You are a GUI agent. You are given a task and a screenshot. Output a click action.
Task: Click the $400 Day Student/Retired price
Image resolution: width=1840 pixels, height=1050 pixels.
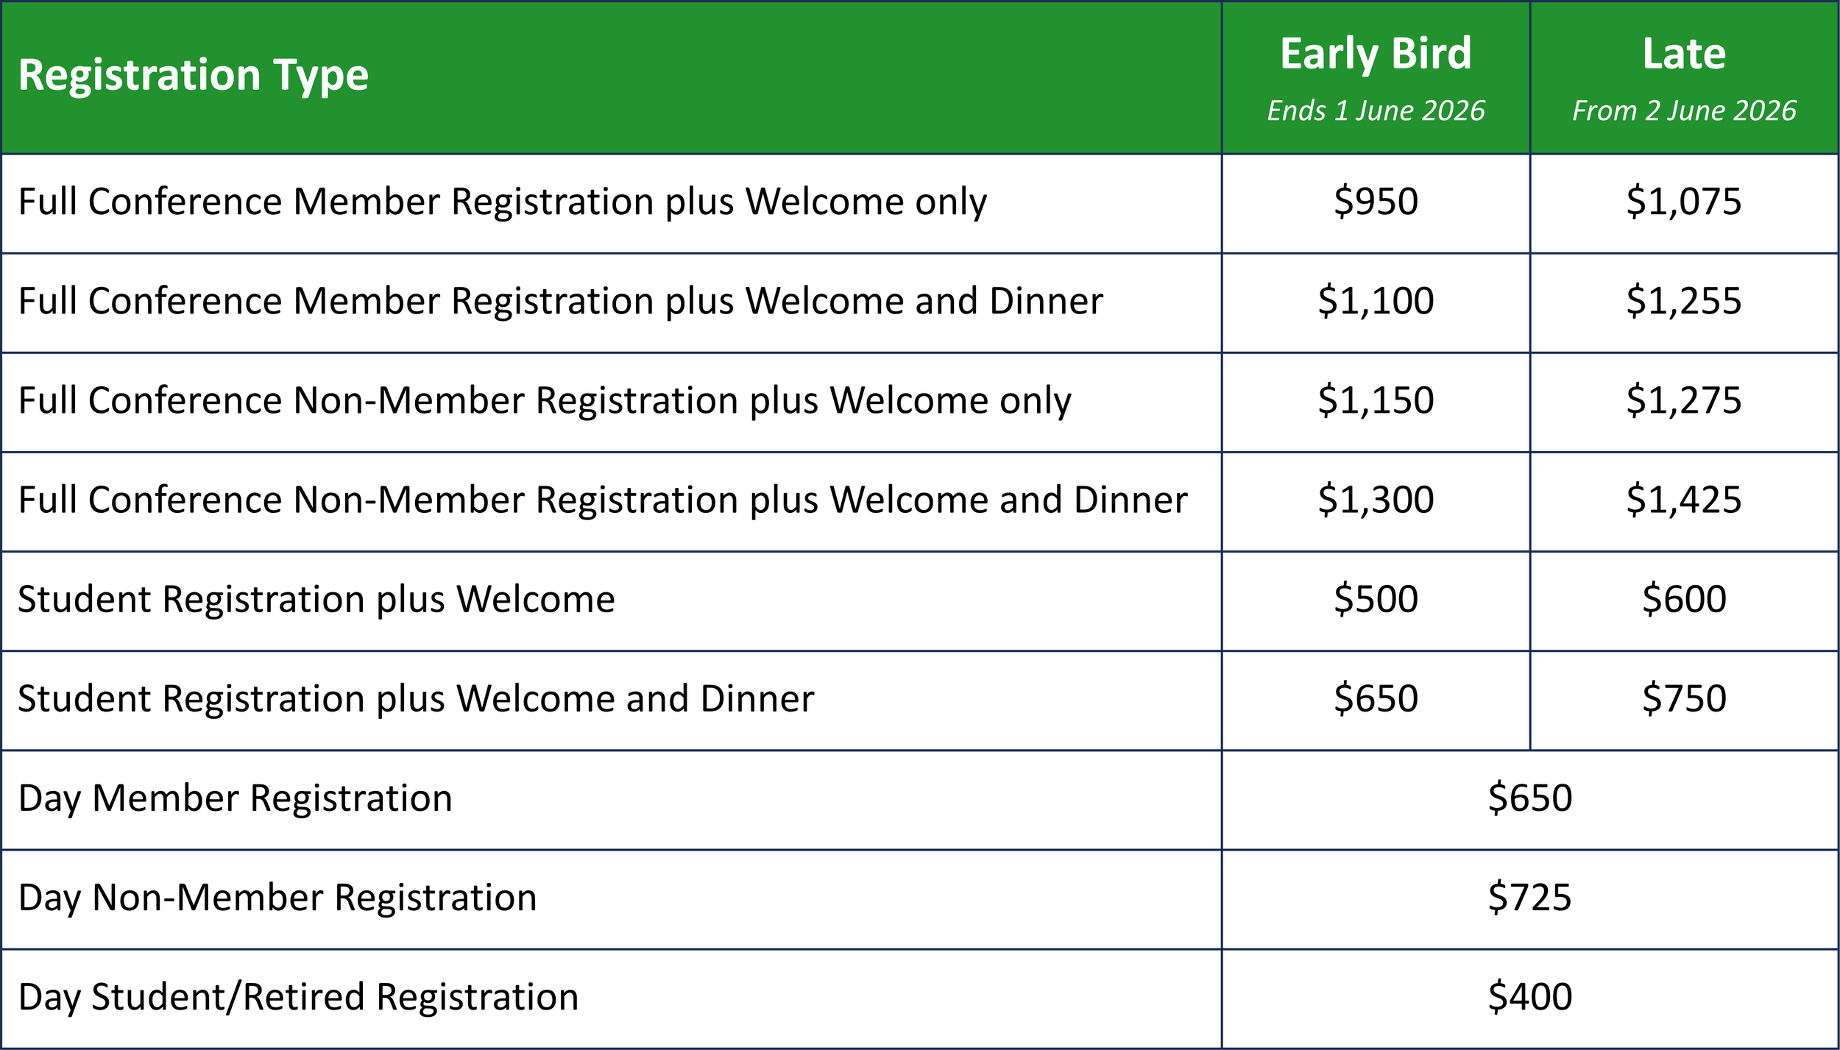pos(1529,997)
